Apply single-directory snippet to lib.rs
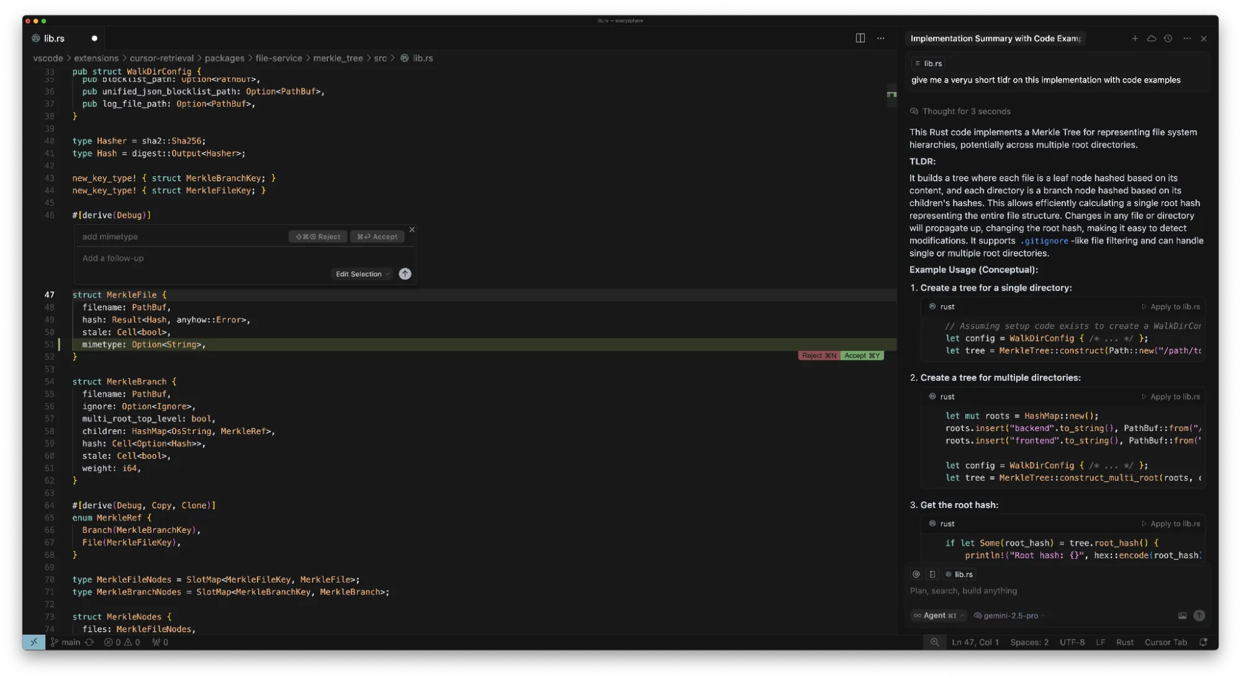This screenshot has height=680, width=1241. (x=1171, y=307)
